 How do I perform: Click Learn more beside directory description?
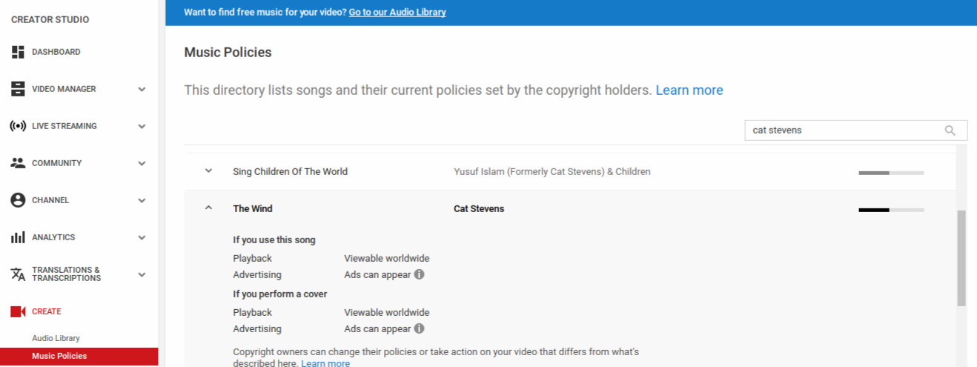click(x=689, y=90)
